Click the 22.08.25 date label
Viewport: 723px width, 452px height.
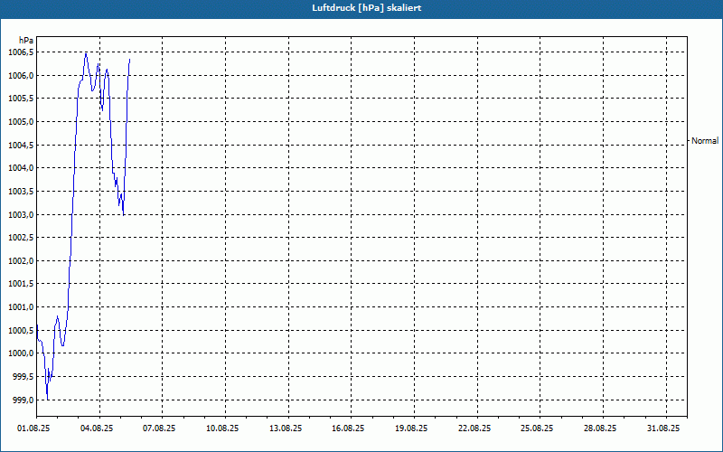click(x=474, y=428)
